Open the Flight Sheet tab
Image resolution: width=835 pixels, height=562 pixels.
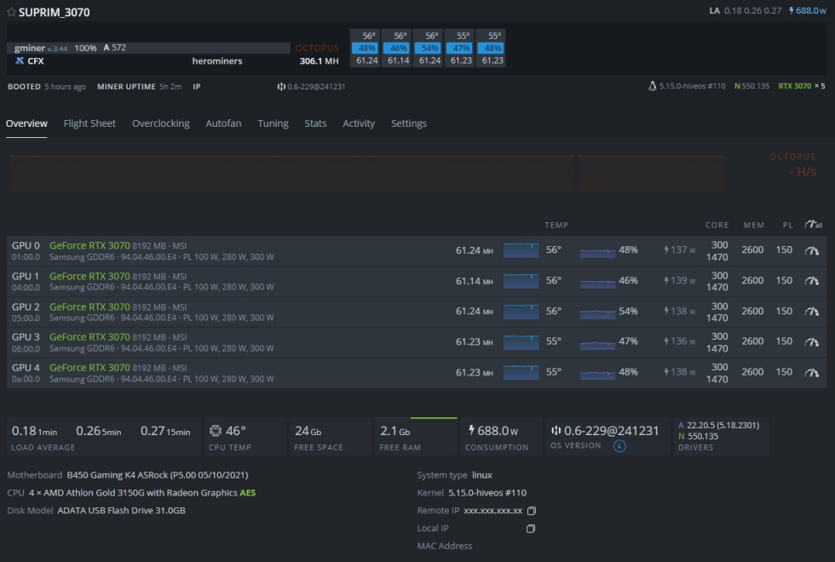89,123
